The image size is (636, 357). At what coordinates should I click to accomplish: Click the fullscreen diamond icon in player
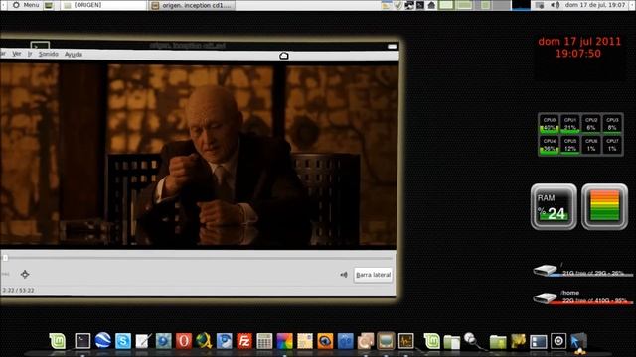click(x=25, y=274)
